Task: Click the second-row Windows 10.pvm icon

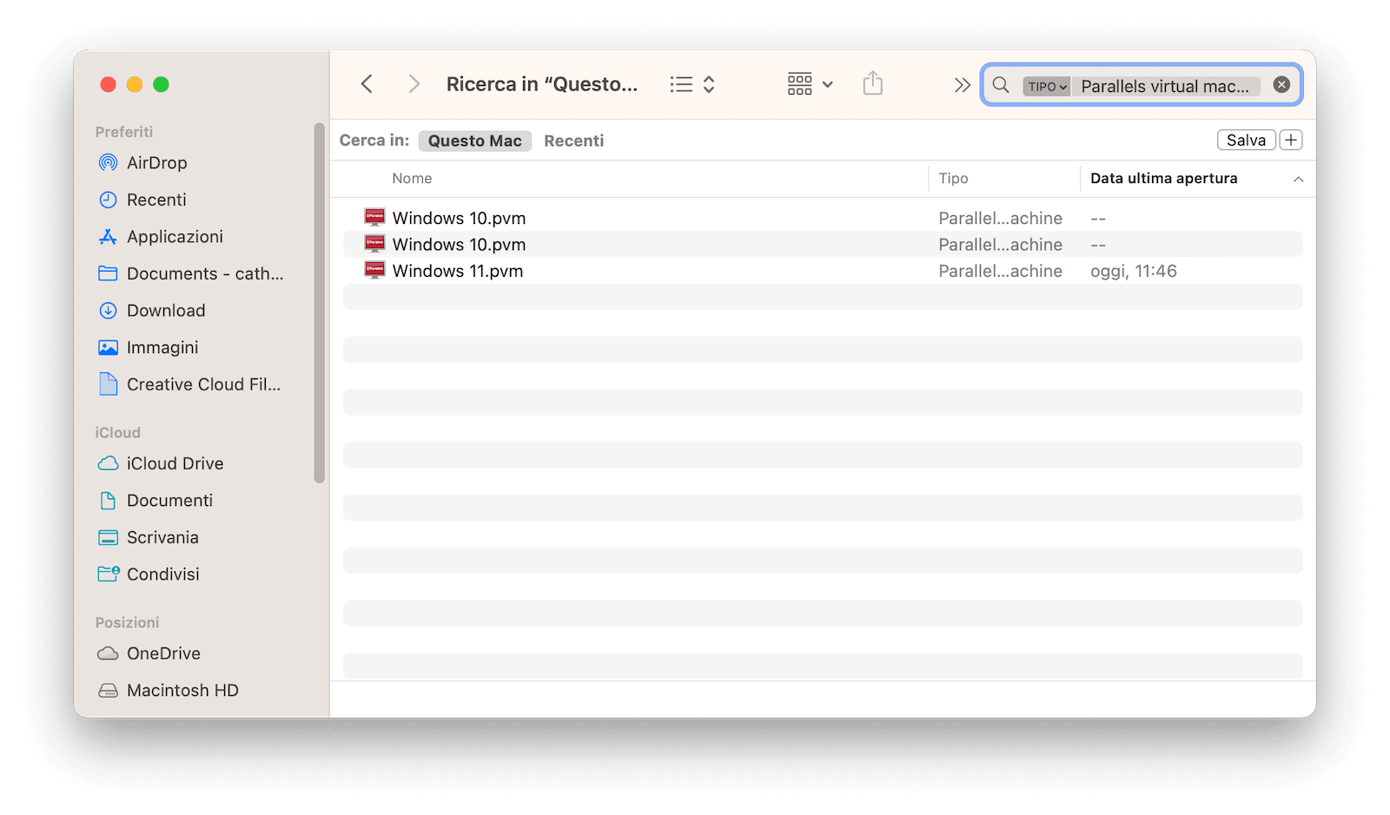Action: (374, 244)
